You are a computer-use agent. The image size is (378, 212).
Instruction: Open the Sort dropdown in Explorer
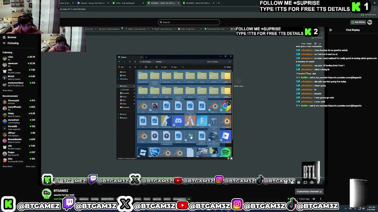pyautogui.click(x=165, y=67)
